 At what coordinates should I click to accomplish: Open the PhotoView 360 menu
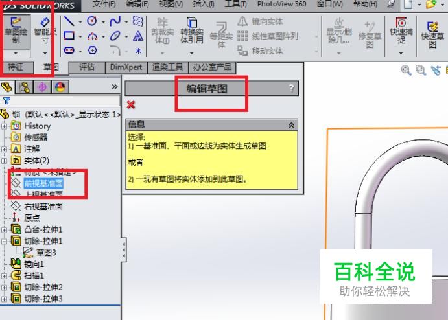click(282, 5)
